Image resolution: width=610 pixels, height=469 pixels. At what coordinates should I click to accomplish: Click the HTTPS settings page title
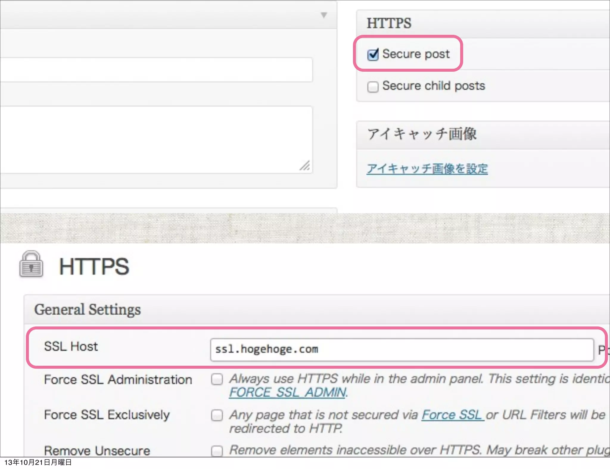pyautogui.click(x=94, y=266)
